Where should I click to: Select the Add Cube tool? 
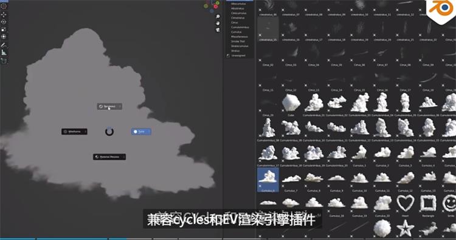coord(4,61)
